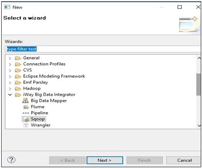Choose the Wrangler wizard icon
Viewport: 202px width, 168px height.
click(x=26, y=125)
